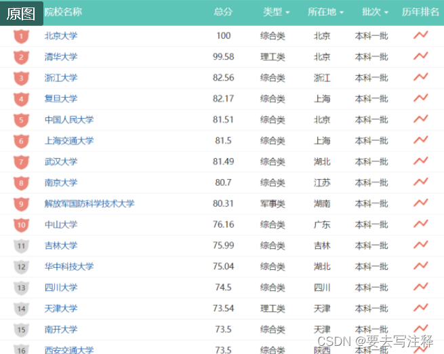Click the 湖南 location cell

(322, 203)
